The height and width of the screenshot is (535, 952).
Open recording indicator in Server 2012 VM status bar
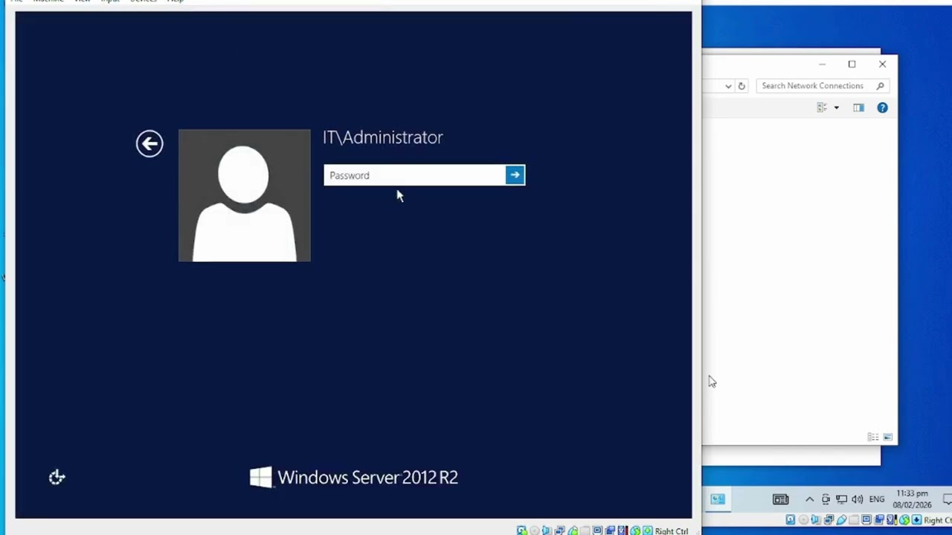pos(611,531)
